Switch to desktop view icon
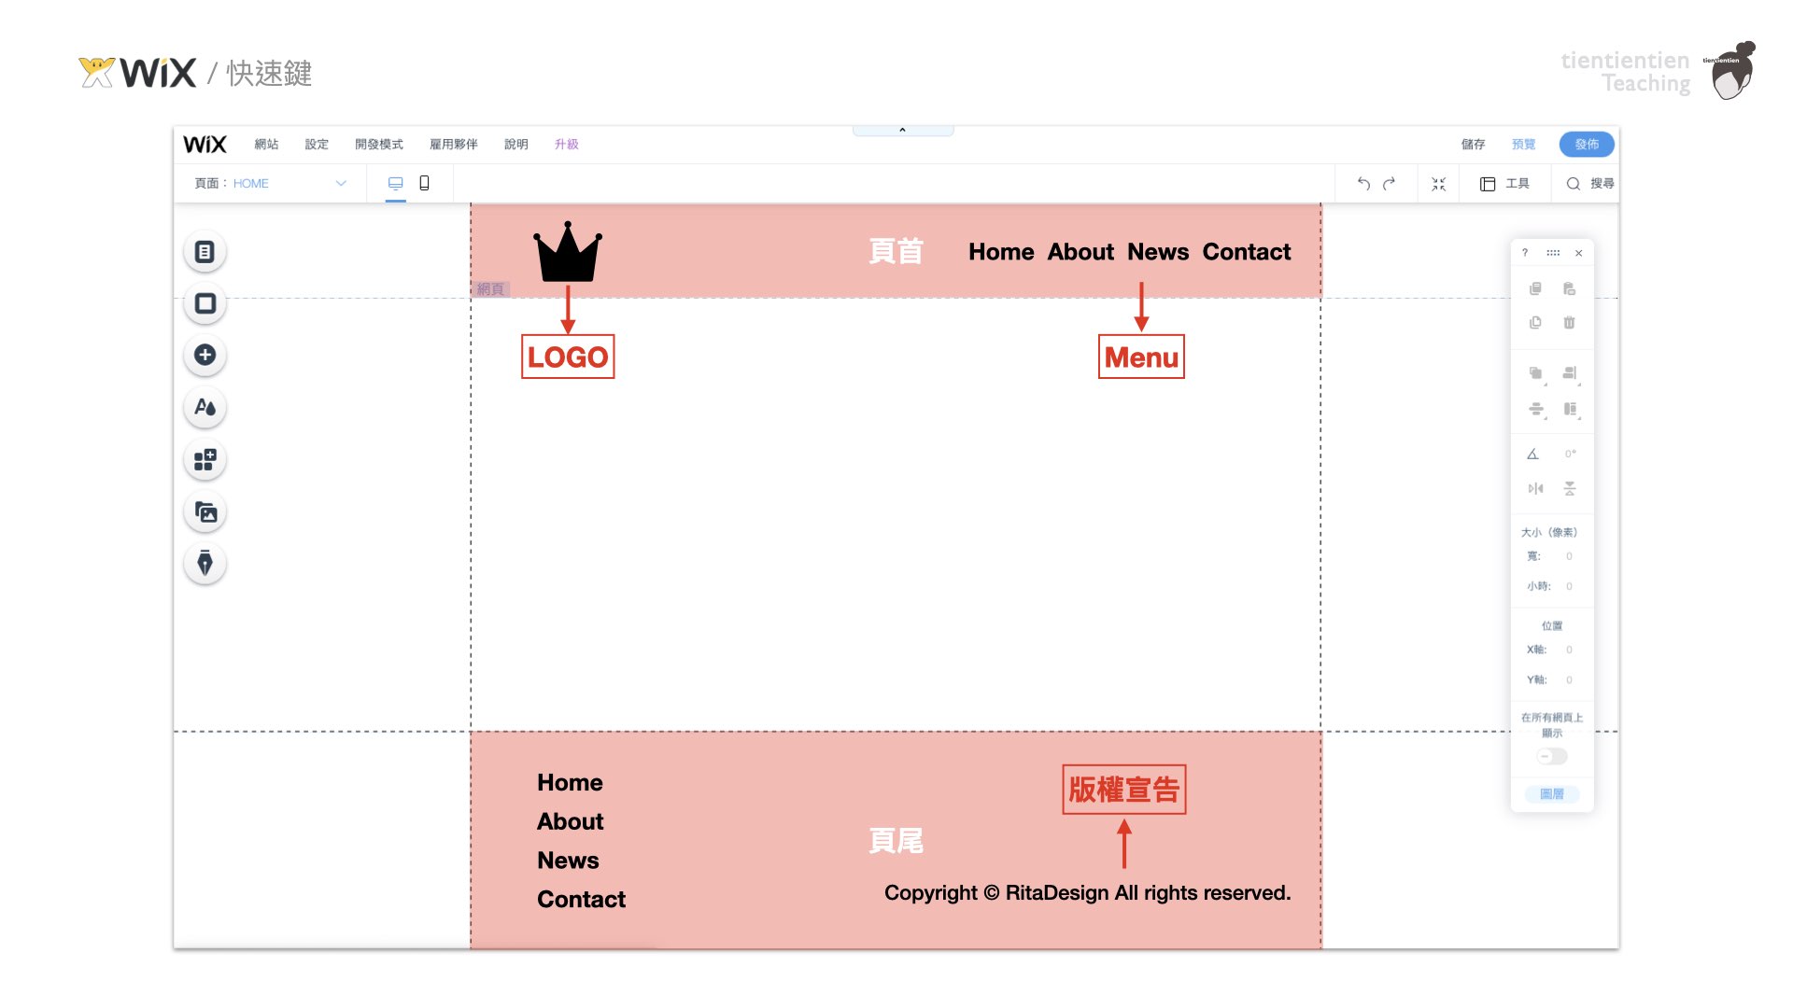1793x1008 pixels. point(395,183)
